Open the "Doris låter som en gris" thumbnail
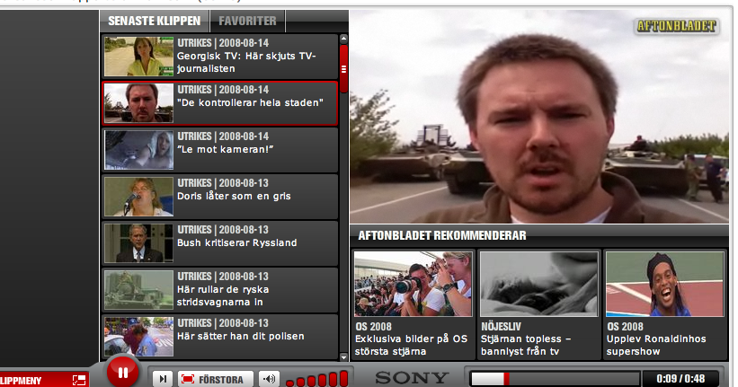This screenshot has width=738, height=387. [138, 197]
